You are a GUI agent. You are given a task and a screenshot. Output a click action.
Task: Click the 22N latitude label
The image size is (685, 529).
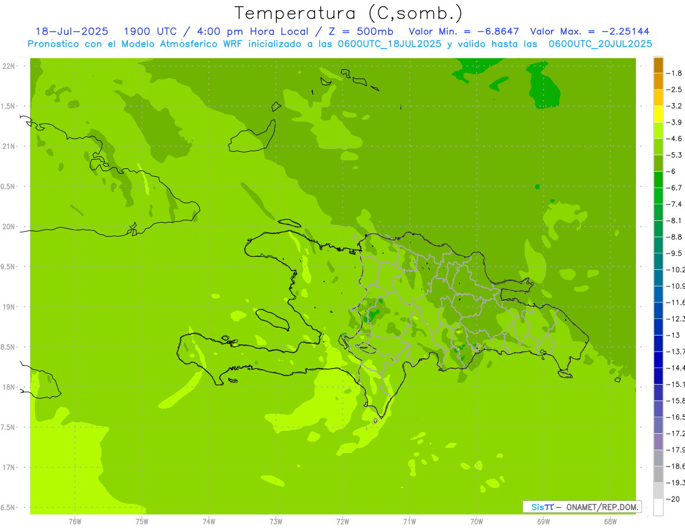coord(10,66)
